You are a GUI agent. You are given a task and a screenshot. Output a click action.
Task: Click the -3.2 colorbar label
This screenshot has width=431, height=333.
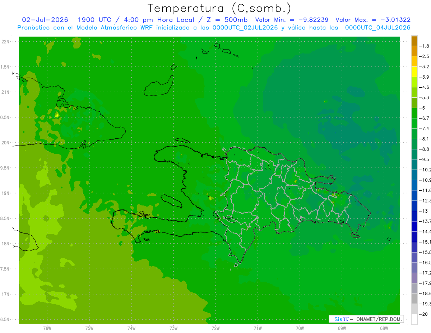click(425, 67)
